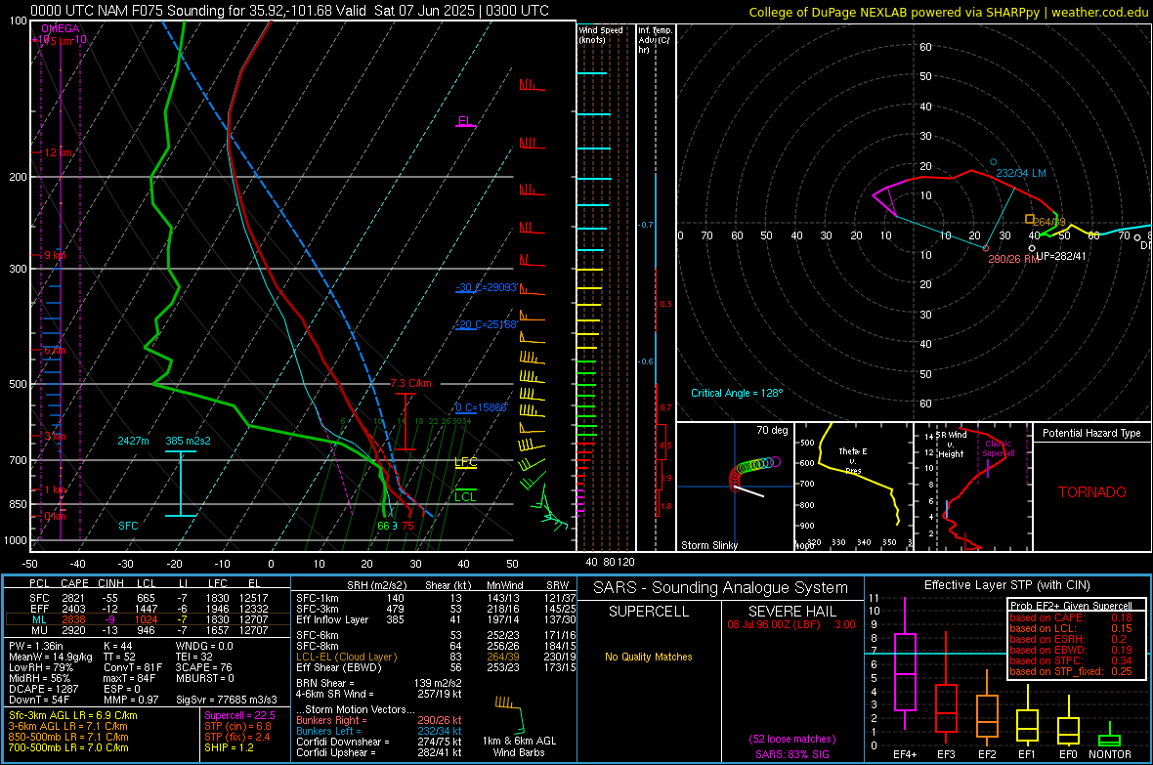Select the '7.3 C/km' lapse rate label

410,383
